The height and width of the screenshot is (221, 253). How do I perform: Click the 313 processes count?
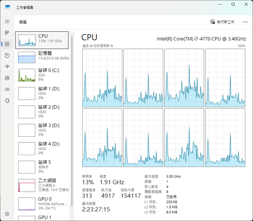pos(87,196)
